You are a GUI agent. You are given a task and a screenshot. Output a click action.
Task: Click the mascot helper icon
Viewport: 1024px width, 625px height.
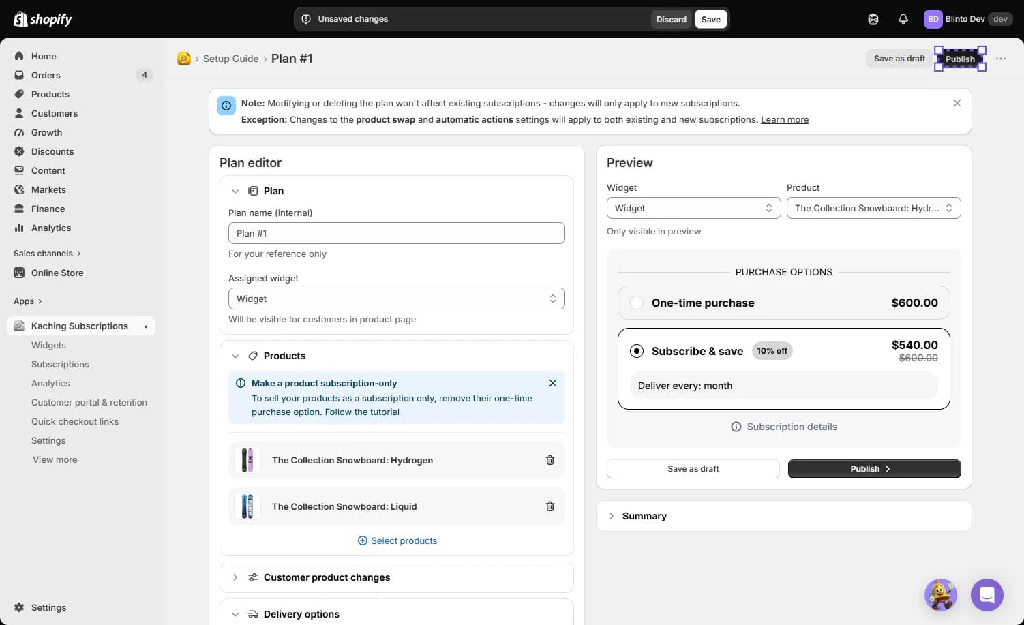[x=941, y=595]
